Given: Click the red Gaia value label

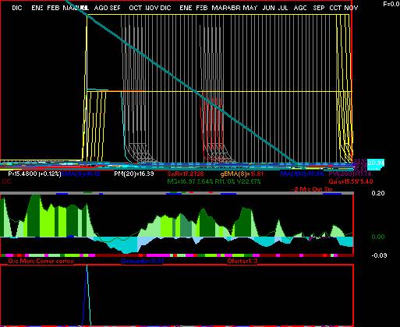Looking at the screenshot, I should pos(351,181).
